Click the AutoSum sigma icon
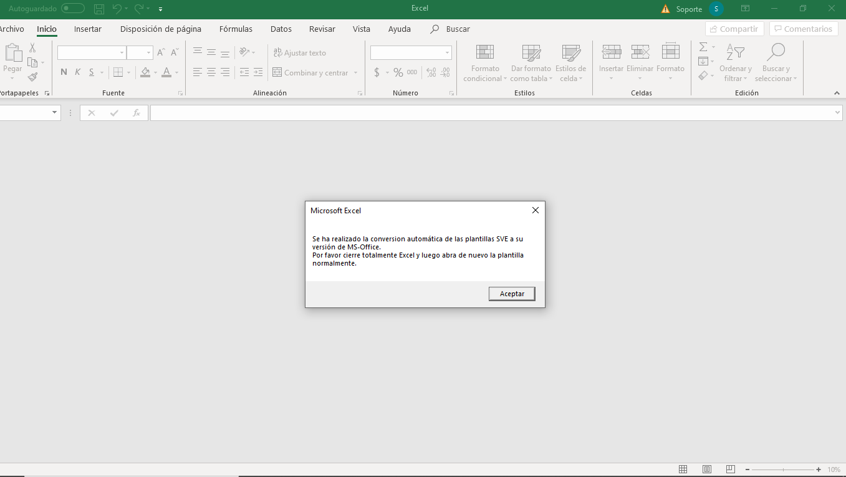This screenshot has width=846, height=477. coord(703,47)
